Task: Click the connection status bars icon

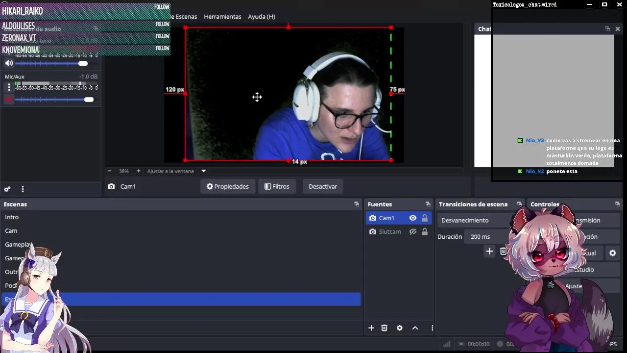Action: [x=446, y=344]
